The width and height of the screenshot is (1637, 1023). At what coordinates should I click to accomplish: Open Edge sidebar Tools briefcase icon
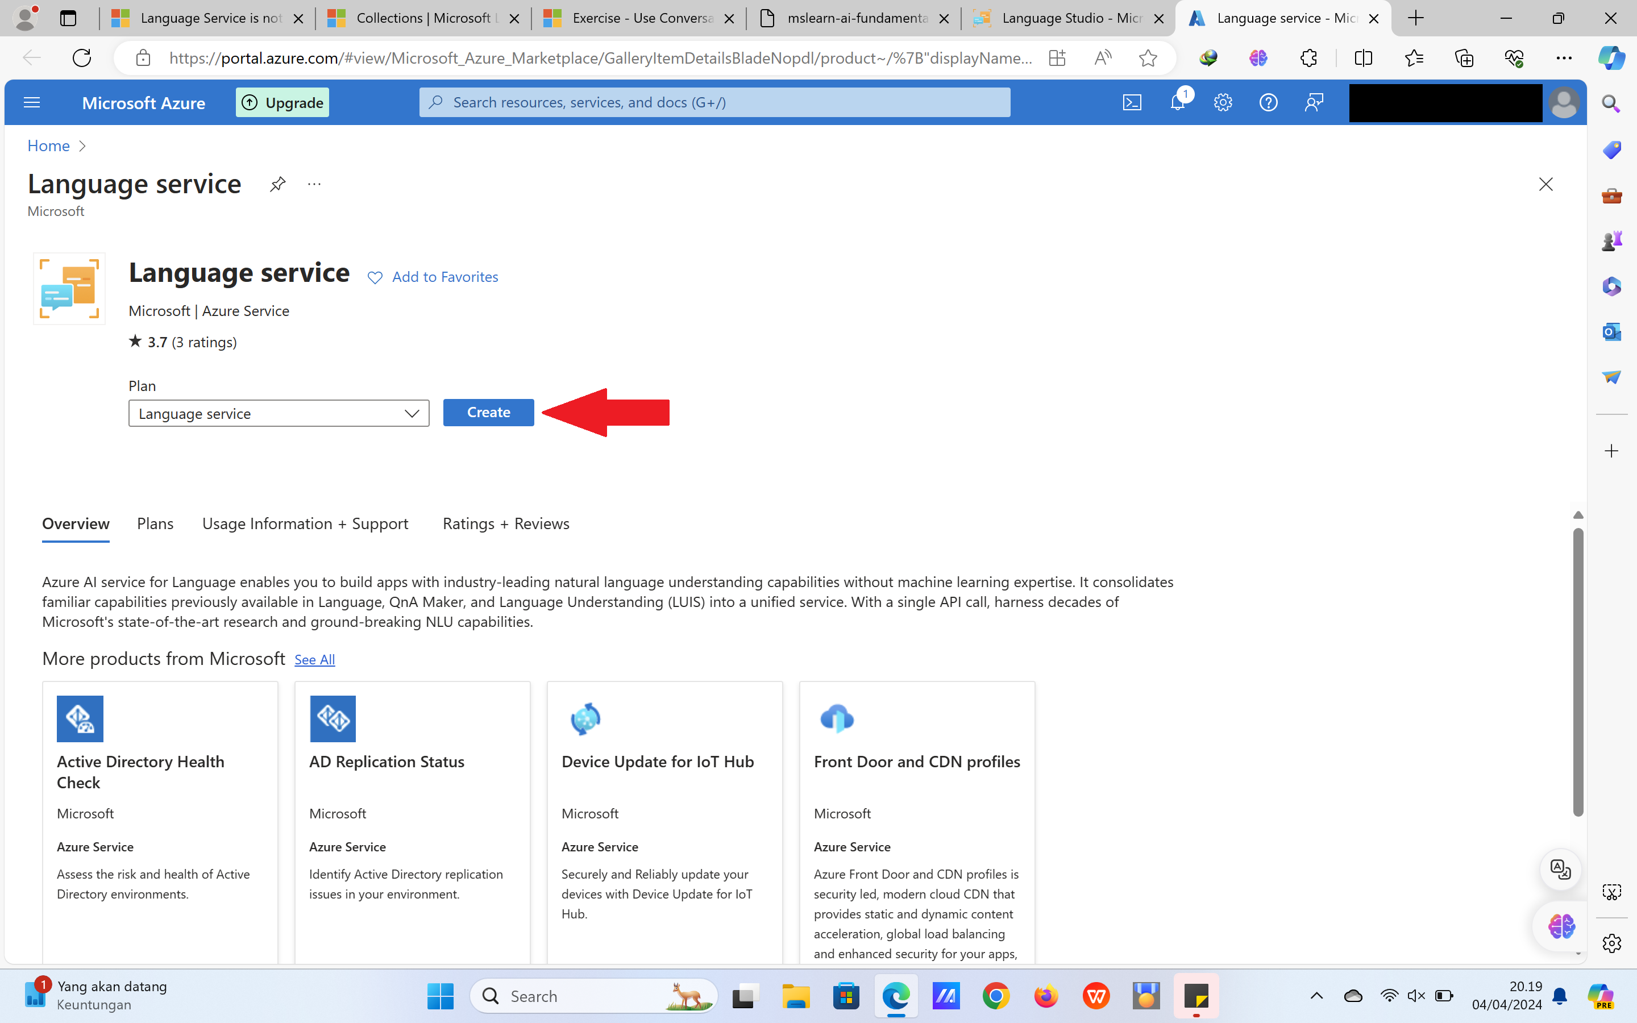1611,196
